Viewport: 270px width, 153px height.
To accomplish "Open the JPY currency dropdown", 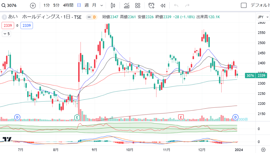I will tap(262, 17).
